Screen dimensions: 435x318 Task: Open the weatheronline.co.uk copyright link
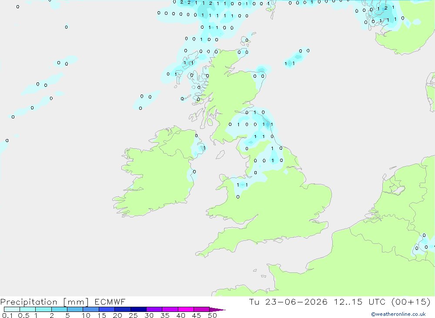(398, 314)
